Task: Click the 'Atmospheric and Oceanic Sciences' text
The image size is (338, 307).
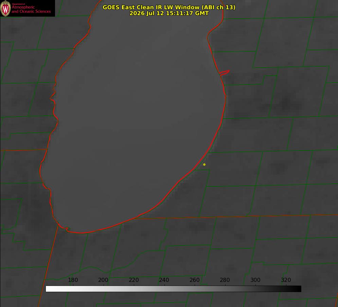Action: click(31, 9)
